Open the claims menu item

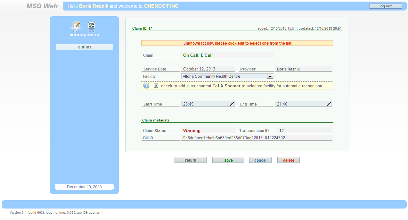[x=85, y=47]
